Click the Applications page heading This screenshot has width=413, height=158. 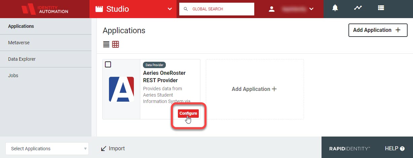coord(124,31)
